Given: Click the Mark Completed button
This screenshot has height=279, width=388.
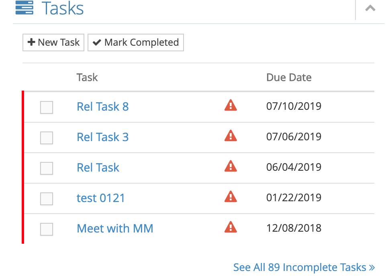Looking at the screenshot, I should 136,42.
